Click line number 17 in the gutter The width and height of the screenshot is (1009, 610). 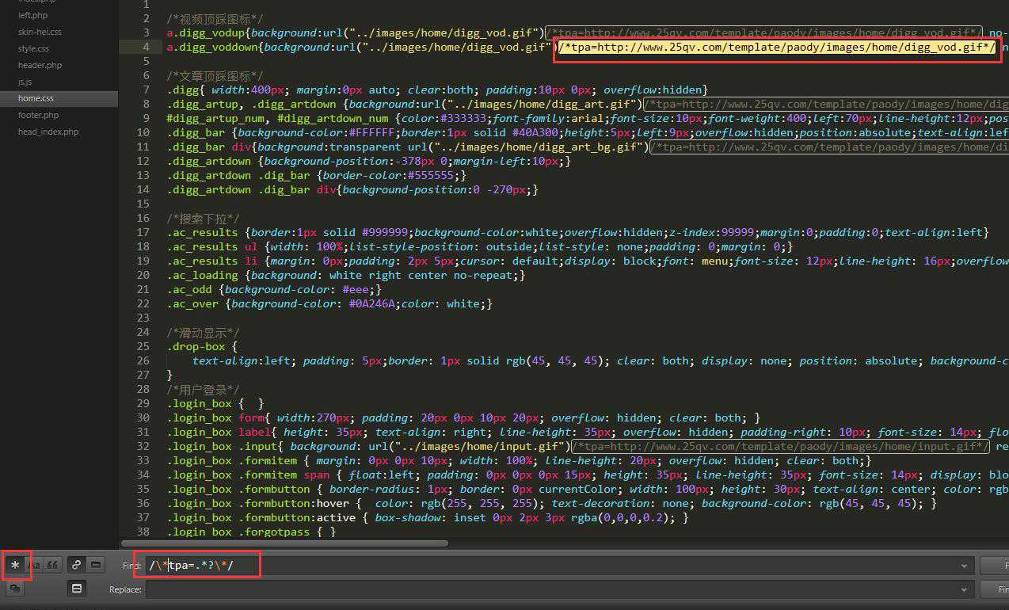(143, 232)
